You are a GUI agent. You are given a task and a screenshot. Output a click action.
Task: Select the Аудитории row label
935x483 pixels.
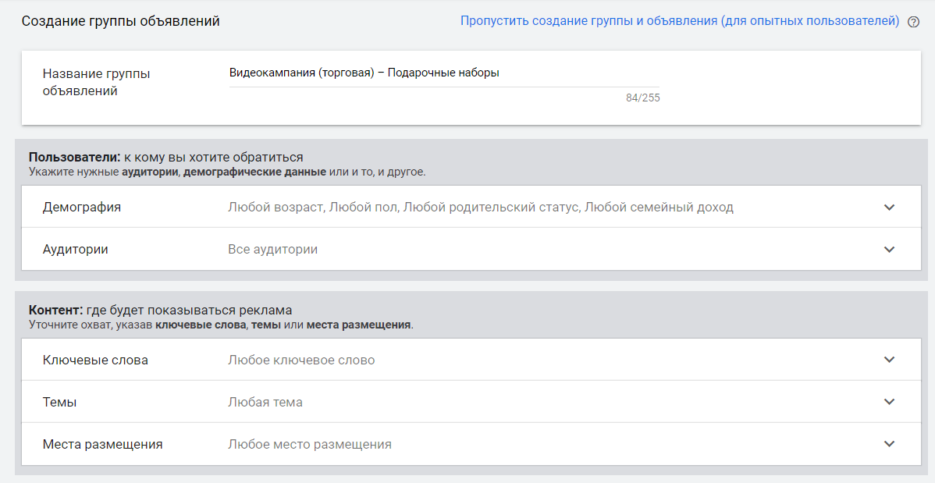(x=76, y=250)
